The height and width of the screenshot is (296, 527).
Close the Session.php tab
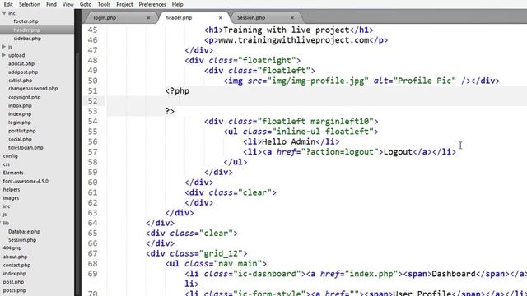(x=292, y=18)
